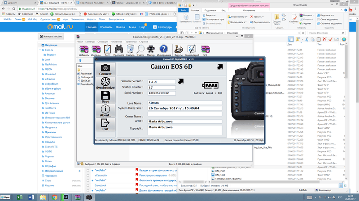Click the Connect camera button
The image size is (359, 201).
105,69
